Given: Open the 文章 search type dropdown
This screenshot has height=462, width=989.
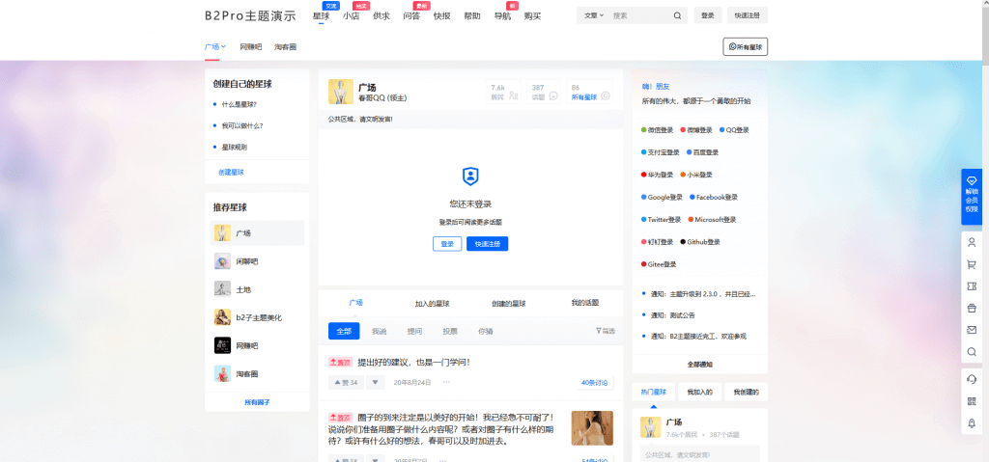Looking at the screenshot, I should click(594, 15).
